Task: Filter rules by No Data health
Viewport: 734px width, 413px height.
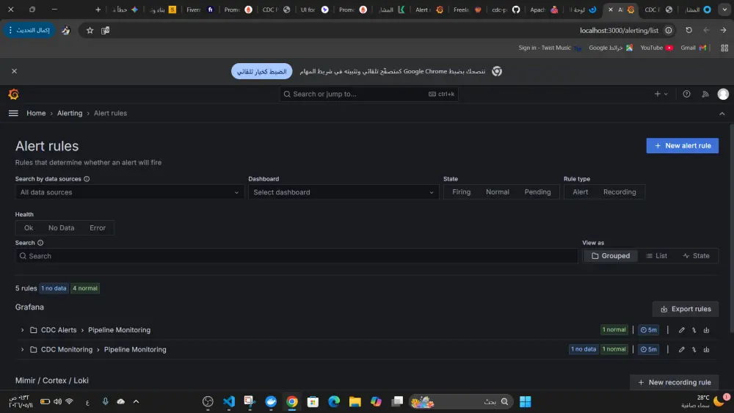Action: coord(62,228)
